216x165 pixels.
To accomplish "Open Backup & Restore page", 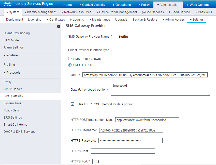I will [x=145, y=19].
